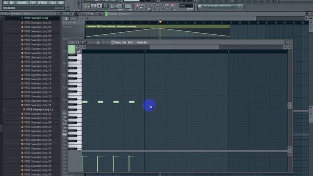Click the online news panel
The width and height of the screenshot is (313, 176).
[220, 6]
